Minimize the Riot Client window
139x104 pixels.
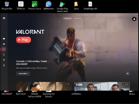(x=134, y=14)
